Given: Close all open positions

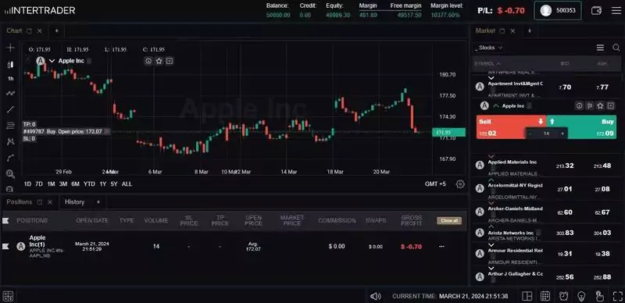Looking at the screenshot, I should pos(449,220).
